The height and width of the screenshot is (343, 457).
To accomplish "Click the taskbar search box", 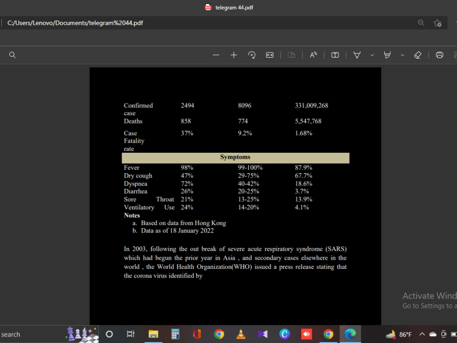I will (x=49, y=334).
